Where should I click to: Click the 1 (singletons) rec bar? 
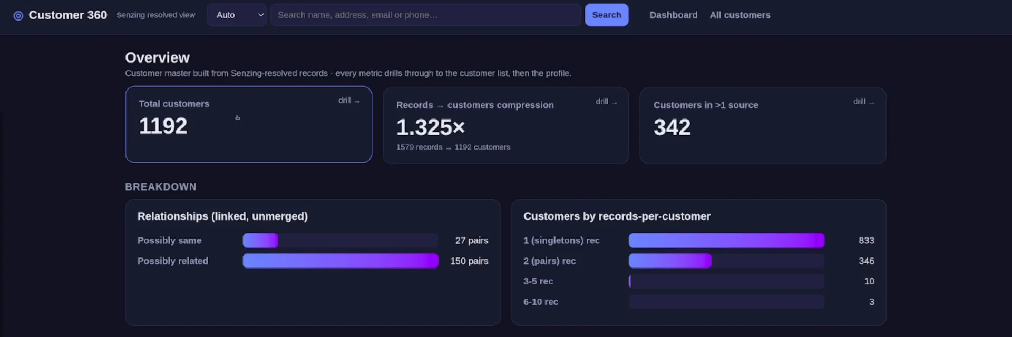[726, 241]
